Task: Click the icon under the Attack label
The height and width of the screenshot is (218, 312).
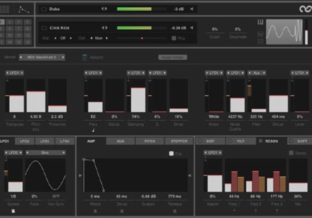Action: click(95, 211)
